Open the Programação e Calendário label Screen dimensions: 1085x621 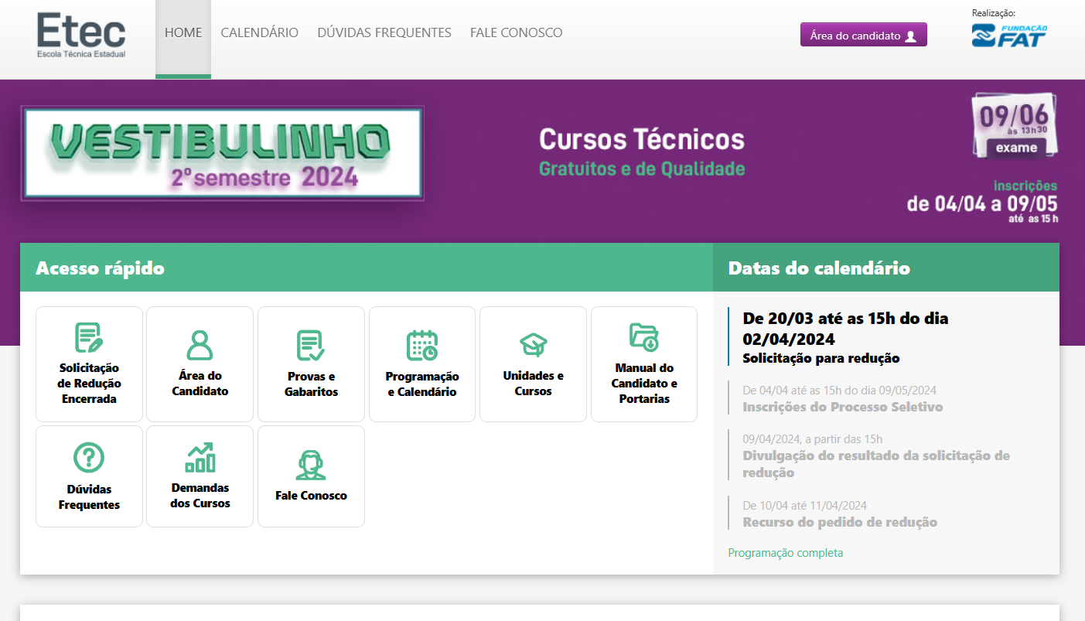(422, 384)
